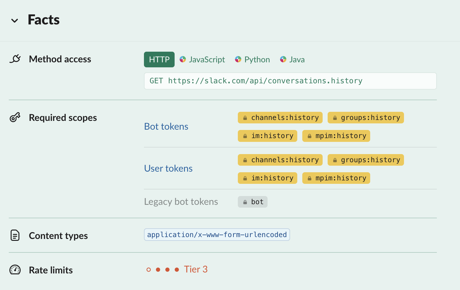Click the lock icon on the bot scope badge
Image resolution: width=460 pixels, height=290 pixels.
tap(245, 202)
